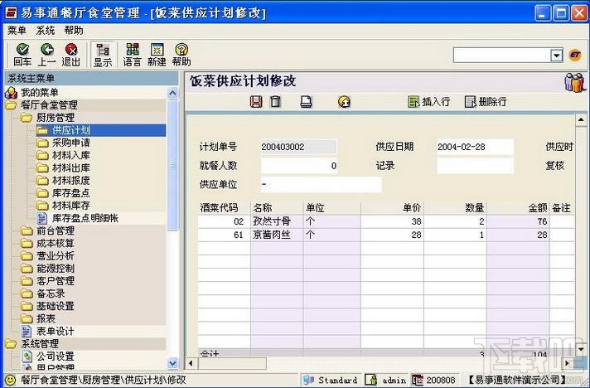Open the 帮助 menu in menu bar
The height and width of the screenshot is (388, 590).
74,31
